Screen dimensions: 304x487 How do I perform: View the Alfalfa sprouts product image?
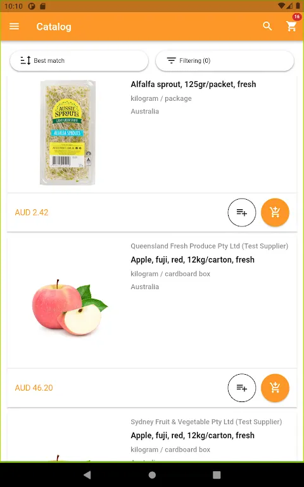point(67,133)
